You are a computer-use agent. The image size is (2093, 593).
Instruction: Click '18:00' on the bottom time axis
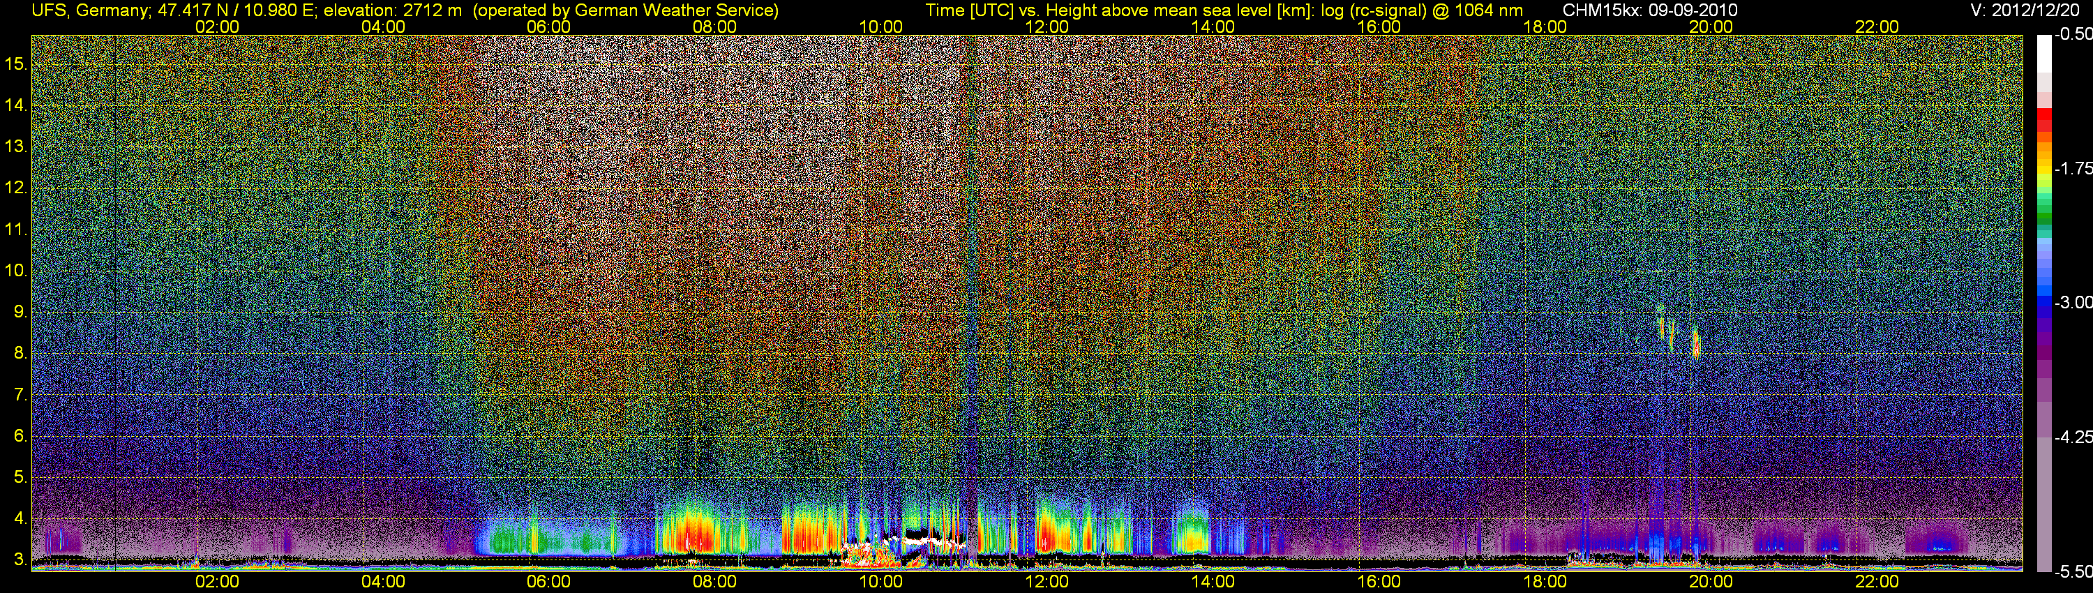coord(1545,582)
